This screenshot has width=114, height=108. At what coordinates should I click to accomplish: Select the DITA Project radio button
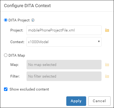pyautogui.click(x=6, y=20)
